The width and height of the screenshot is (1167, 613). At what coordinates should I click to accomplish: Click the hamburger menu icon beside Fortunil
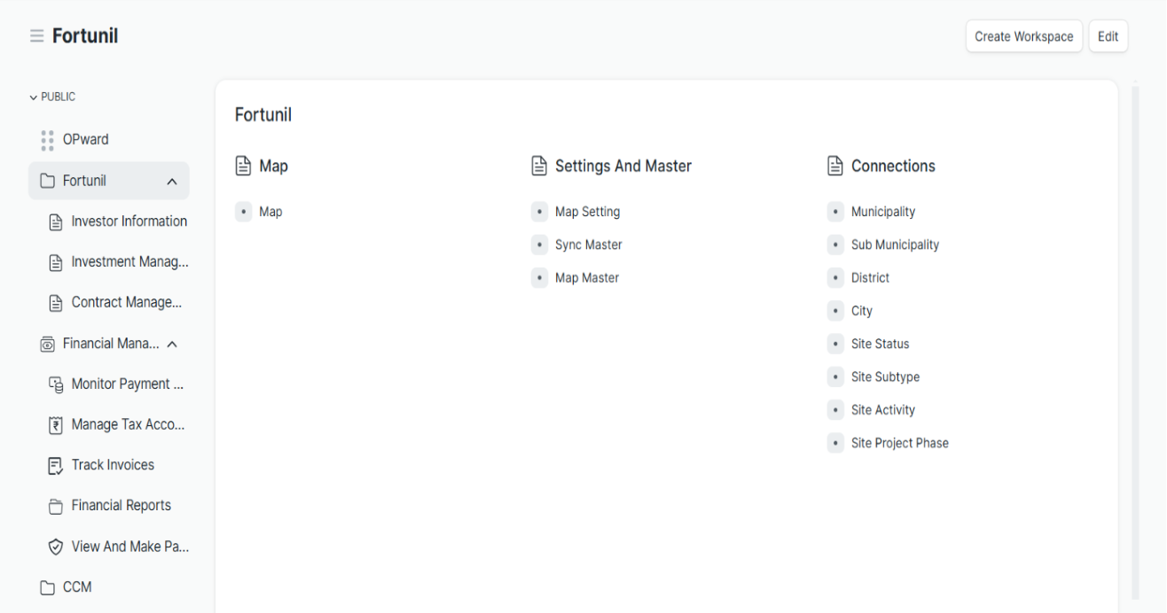coord(36,36)
